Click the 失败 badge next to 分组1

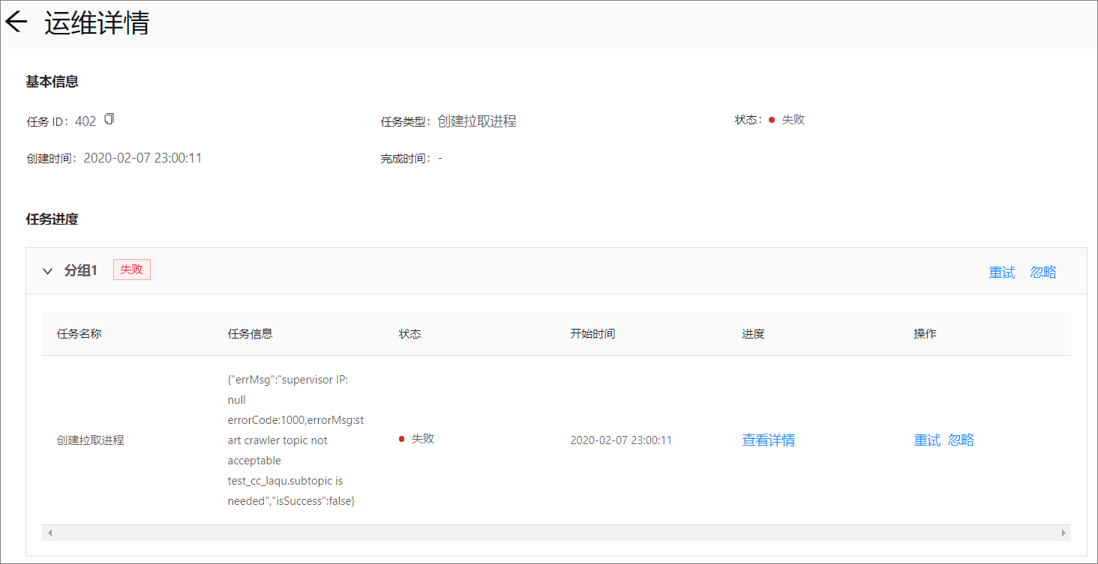tap(131, 270)
